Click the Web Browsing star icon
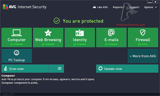 tap(48, 33)
